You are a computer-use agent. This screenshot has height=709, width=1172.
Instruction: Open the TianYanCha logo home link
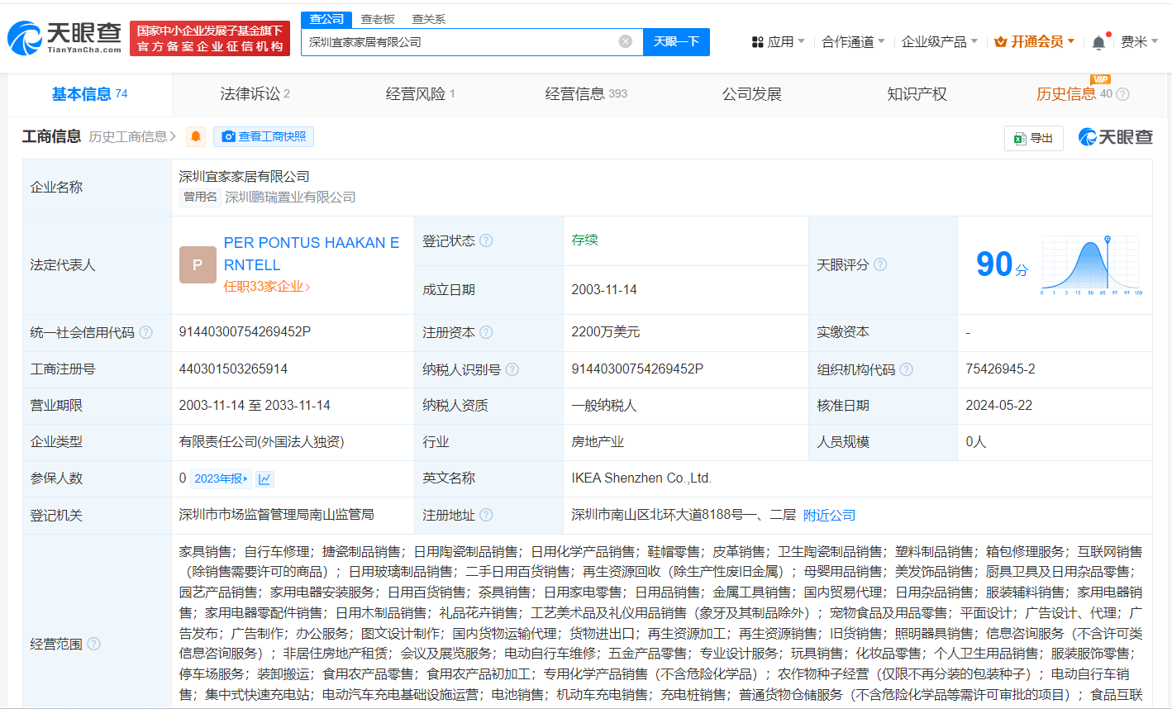click(64, 38)
